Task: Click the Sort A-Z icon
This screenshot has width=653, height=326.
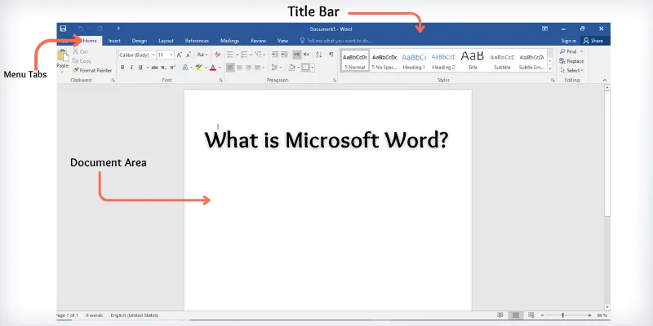Action: pyautogui.click(x=319, y=55)
